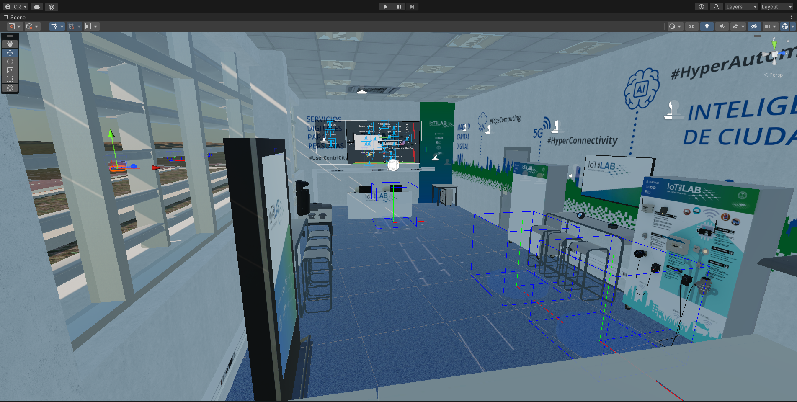Expand the handle rotation dropdown arrow

[36, 26]
